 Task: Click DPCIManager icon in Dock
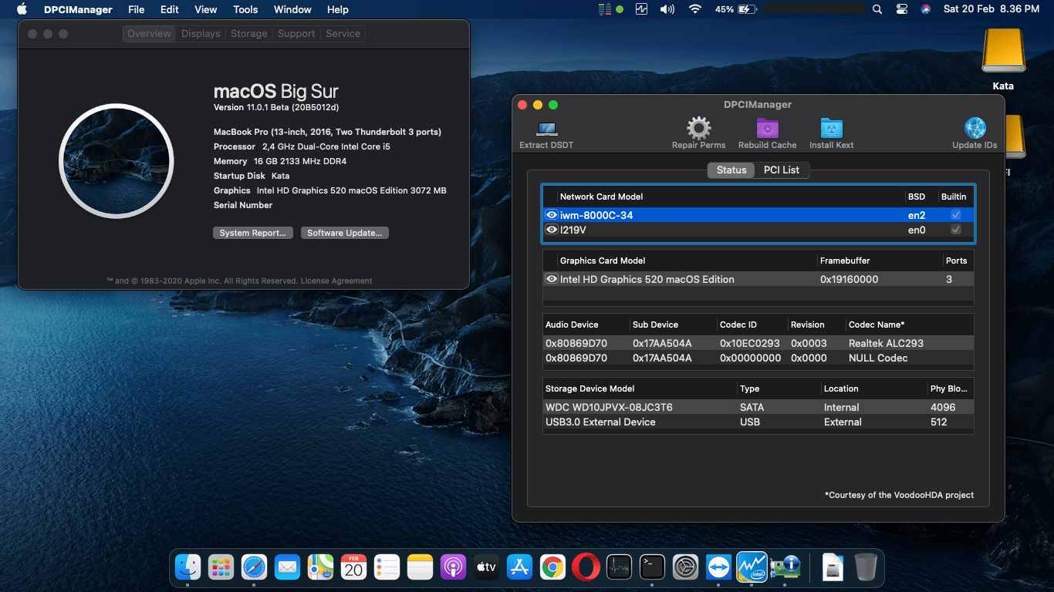pos(785,567)
